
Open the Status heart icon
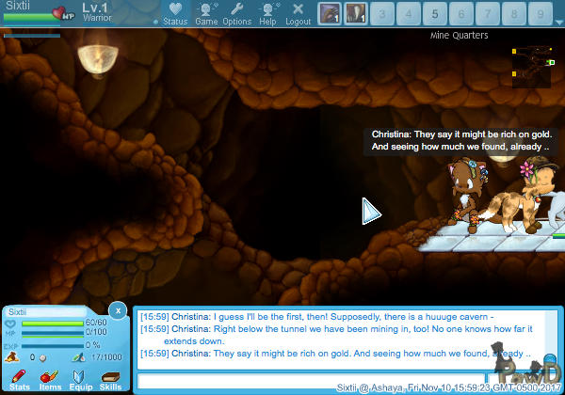coord(175,12)
